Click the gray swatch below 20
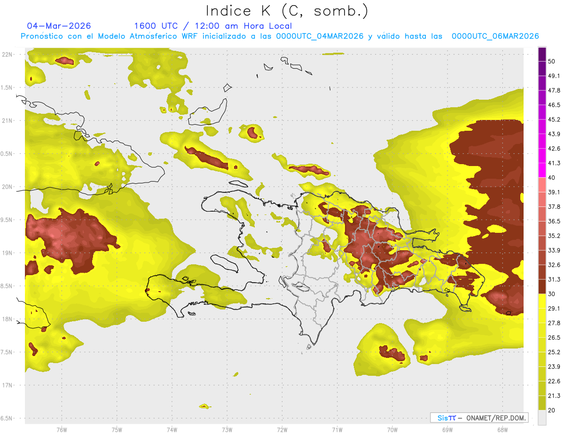 [x=542, y=417]
